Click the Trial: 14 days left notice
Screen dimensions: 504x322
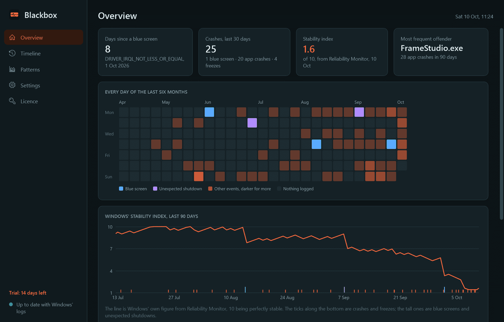[x=28, y=293]
